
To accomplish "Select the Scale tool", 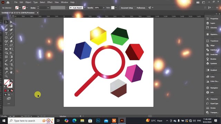I will click(x=11, y=45).
